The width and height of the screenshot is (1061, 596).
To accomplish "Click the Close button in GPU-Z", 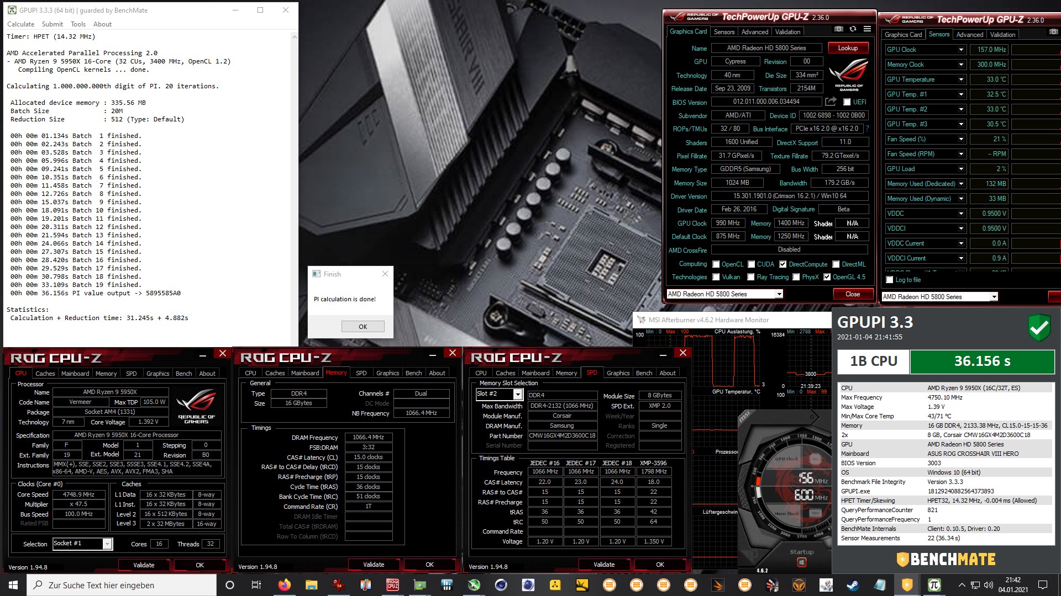I will point(853,294).
